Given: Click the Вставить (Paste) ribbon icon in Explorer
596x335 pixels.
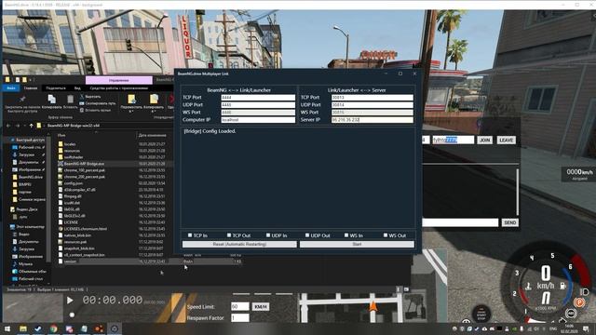Looking at the screenshot, I should point(71,100).
